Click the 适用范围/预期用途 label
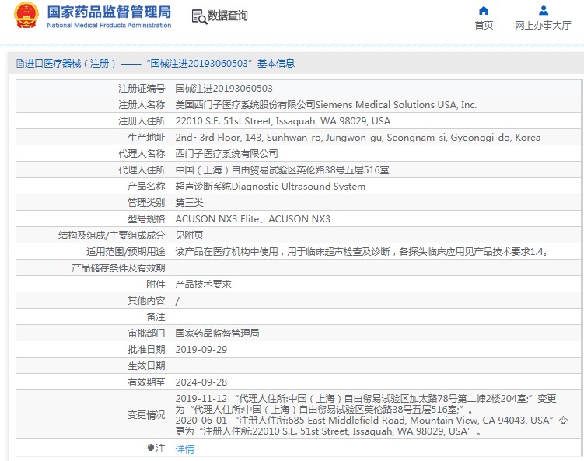Image resolution: width=584 pixels, height=461 pixels. pyautogui.click(x=125, y=252)
